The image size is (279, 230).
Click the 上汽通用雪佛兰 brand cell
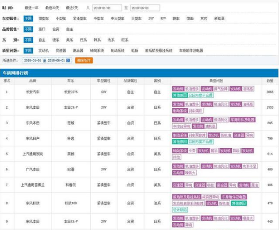coord(33,185)
